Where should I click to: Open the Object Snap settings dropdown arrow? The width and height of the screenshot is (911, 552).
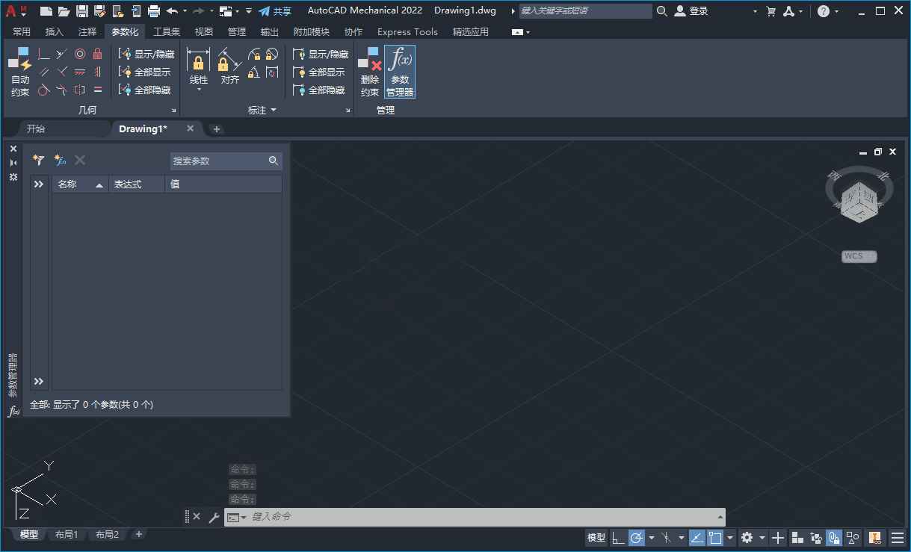click(x=730, y=538)
